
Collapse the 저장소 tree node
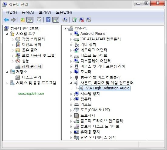(7, 72)
